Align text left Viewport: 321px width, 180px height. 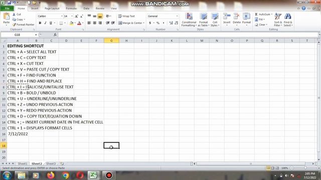pos(89,23)
